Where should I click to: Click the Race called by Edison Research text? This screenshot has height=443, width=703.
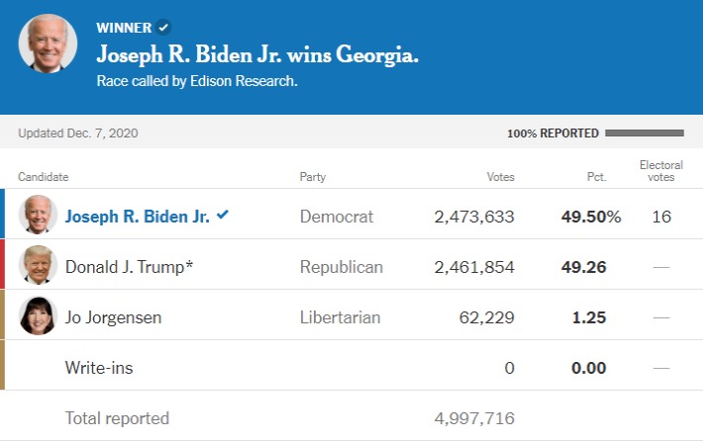click(197, 81)
